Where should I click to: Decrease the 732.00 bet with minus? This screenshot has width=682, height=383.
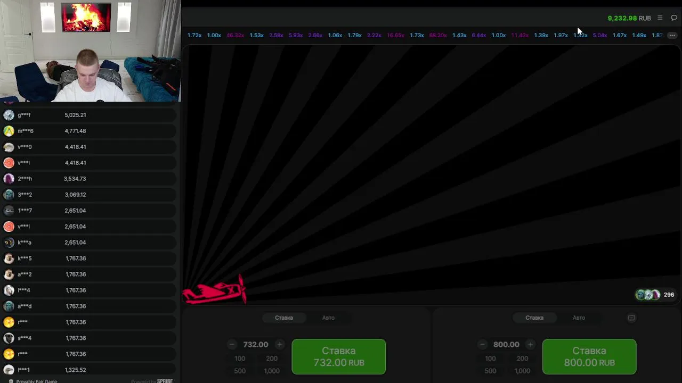pyautogui.click(x=232, y=345)
